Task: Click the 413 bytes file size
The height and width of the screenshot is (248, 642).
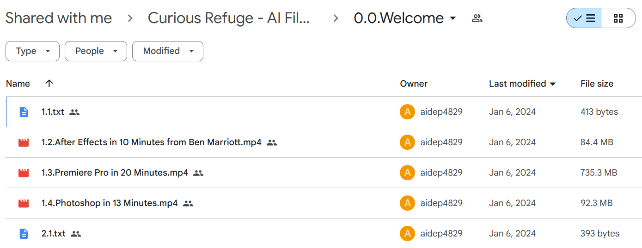Action: coord(599,112)
